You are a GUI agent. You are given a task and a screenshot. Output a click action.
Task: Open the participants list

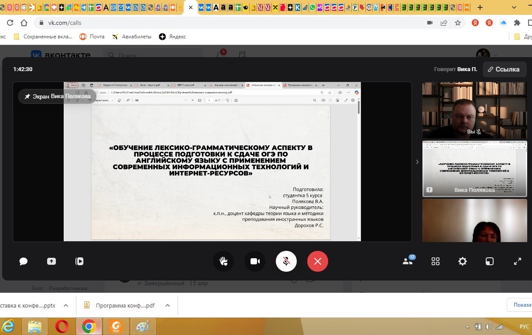[408, 261]
